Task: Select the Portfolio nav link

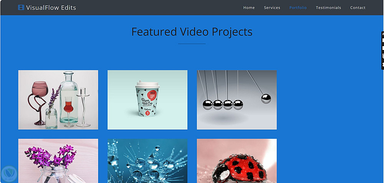Action: click(298, 8)
